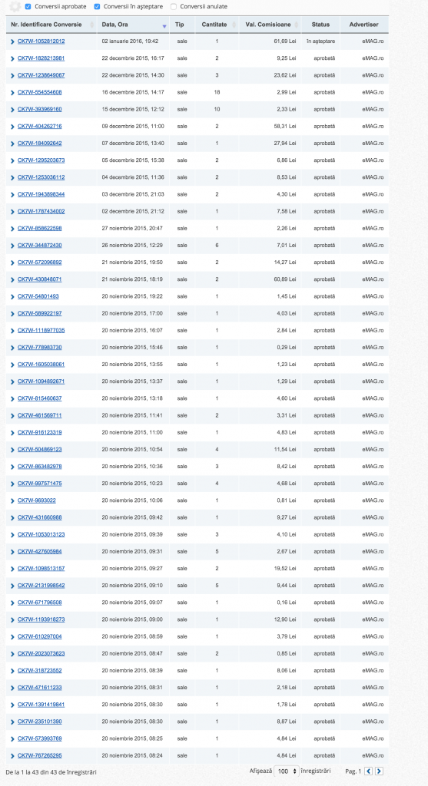Open the 100 records-per-page dropdown
Screen dimensions: 428x786
pyautogui.click(x=287, y=771)
